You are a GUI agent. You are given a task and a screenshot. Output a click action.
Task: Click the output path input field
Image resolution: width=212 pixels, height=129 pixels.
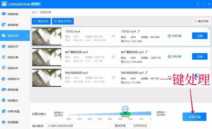[78, 126]
